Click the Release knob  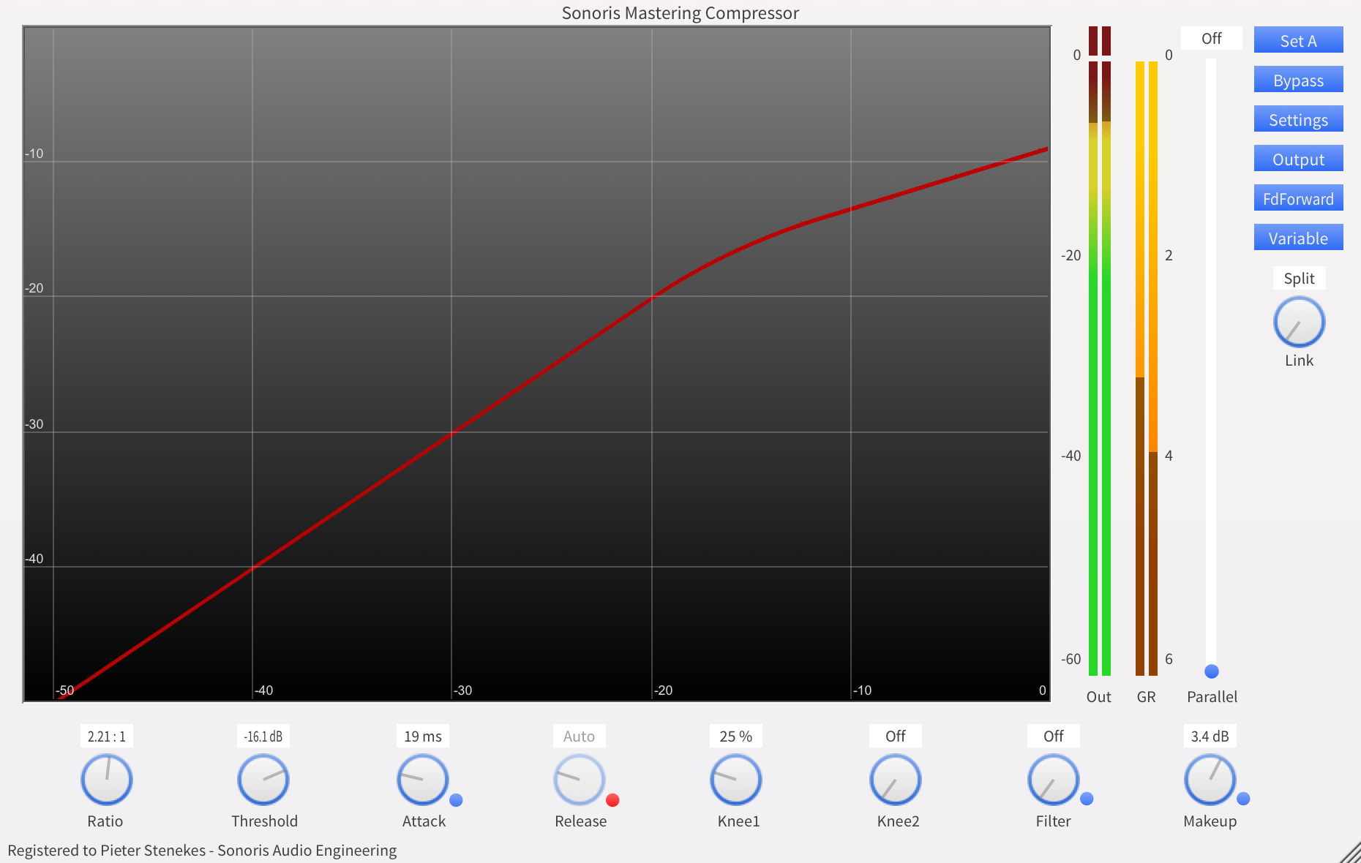coord(580,780)
